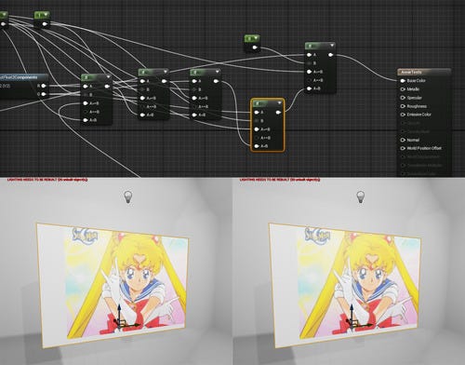Click the red lighting rebuild warning in right viewport
This screenshot has height=365, width=465.
[280, 180]
